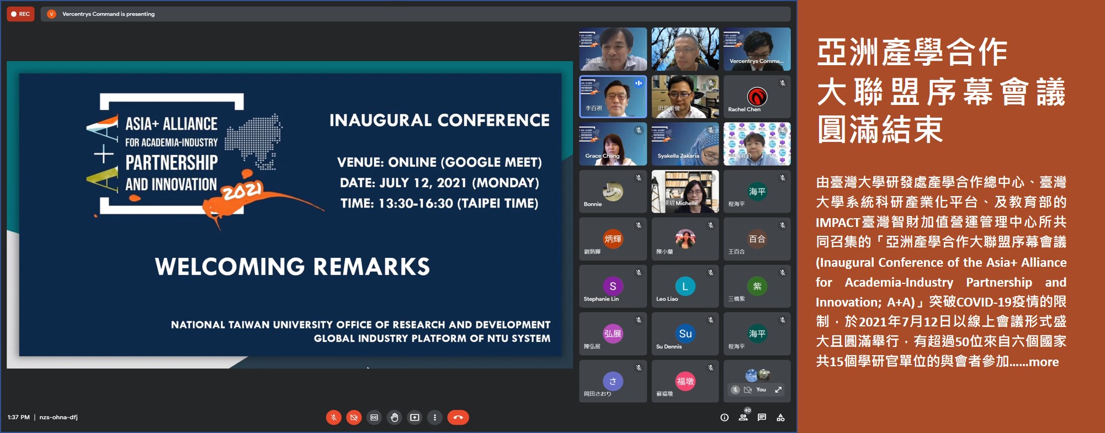Screen dimensions: 1105x433
Task: Click the 亞洲產學合作 headline on the orange panel
Action: (x=912, y=53)
